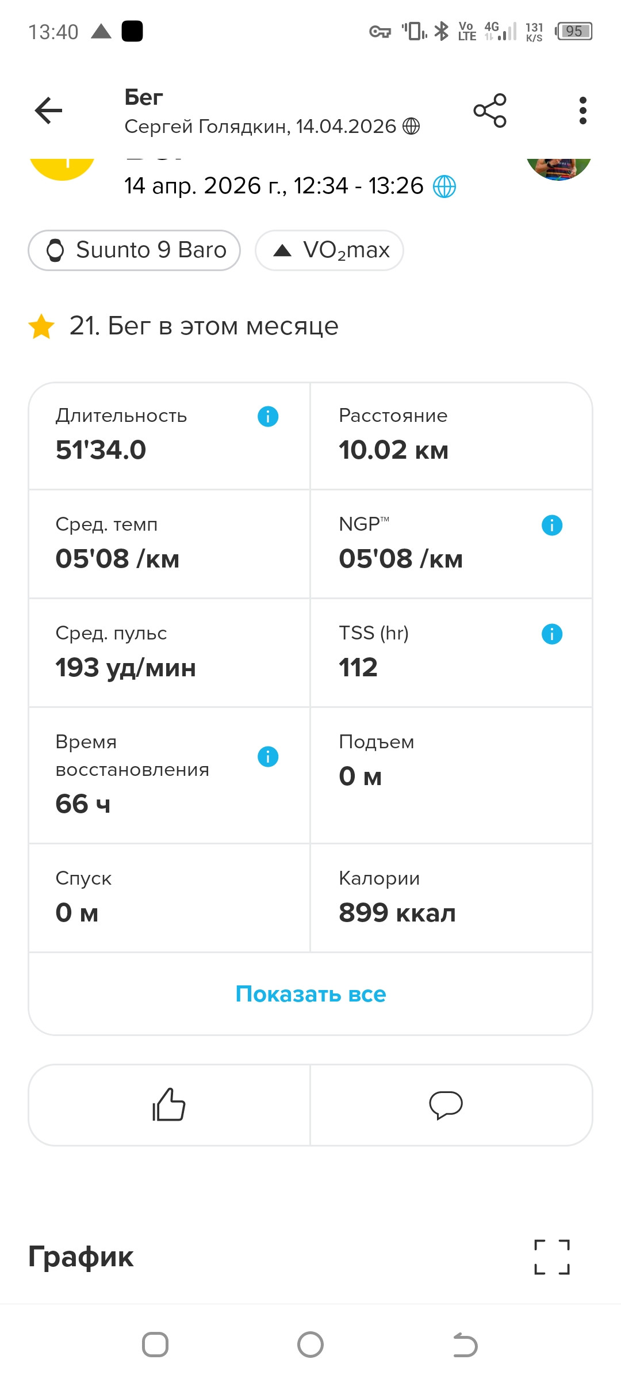The width and height of the screenshot is (621, 1386).
Task: Tap the back arrow in header
Action: (x=49, y=111)
